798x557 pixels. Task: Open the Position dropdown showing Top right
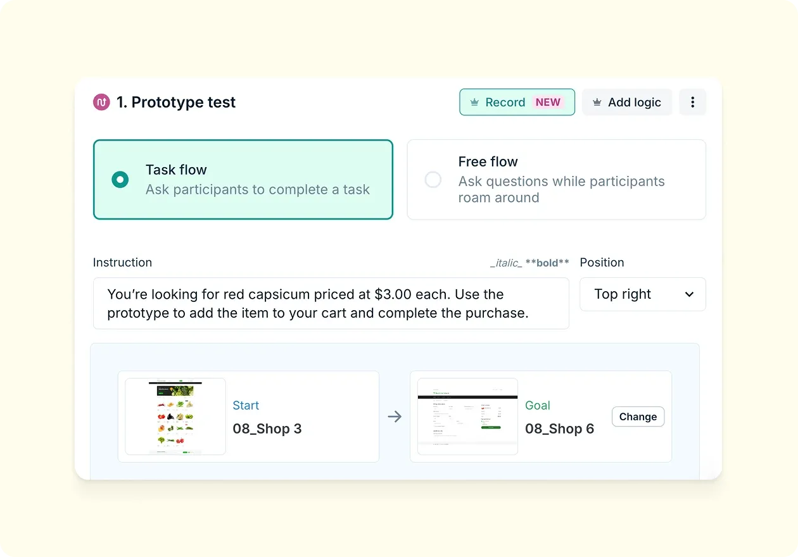pyautogui.click(x=642, y=294)
